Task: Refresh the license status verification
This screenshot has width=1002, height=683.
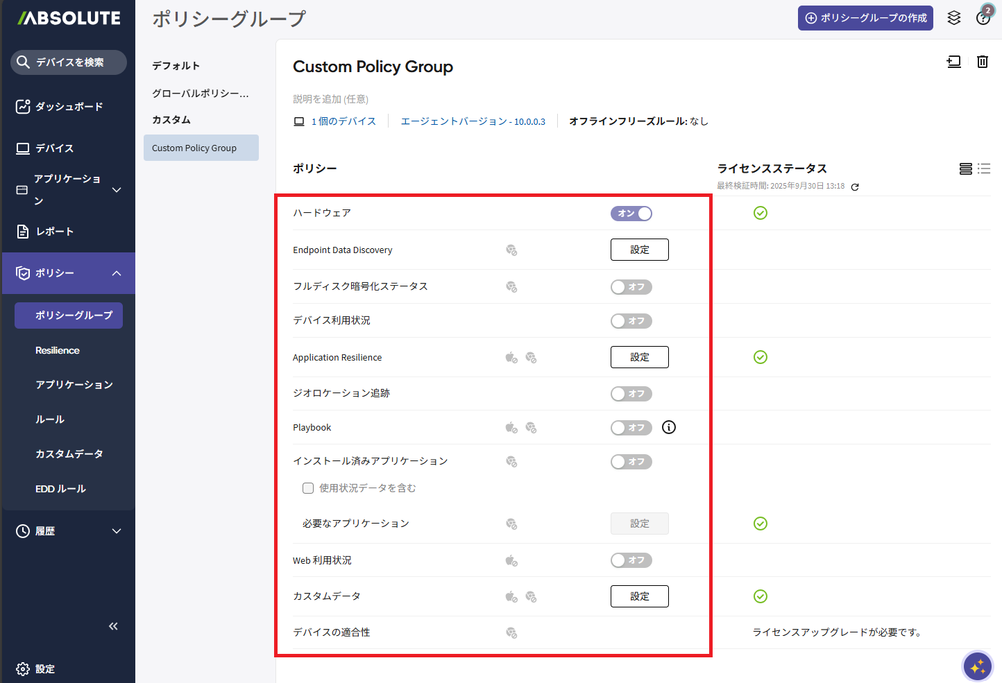Action: tap(855, 187)
